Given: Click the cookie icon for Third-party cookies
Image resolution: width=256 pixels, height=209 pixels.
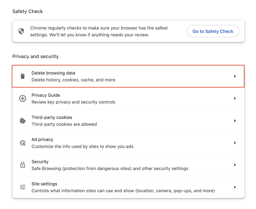Looking at the screenshot, I should click(22, 121).
